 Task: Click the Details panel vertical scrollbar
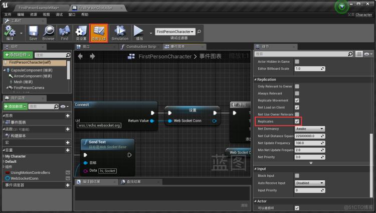371,165
